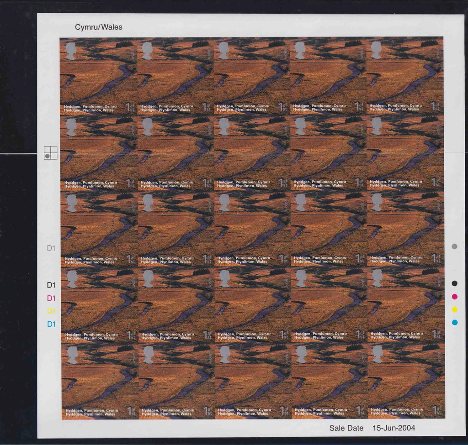Screen dimensions: 468x445
Task: Click the Sale Date label
Action: (346, 428)
